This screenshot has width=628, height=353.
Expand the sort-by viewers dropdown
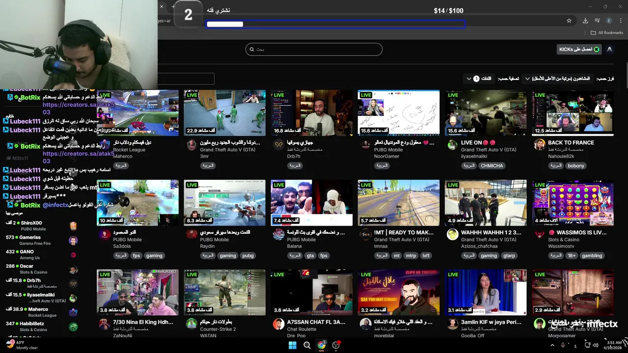coord(558,78)
